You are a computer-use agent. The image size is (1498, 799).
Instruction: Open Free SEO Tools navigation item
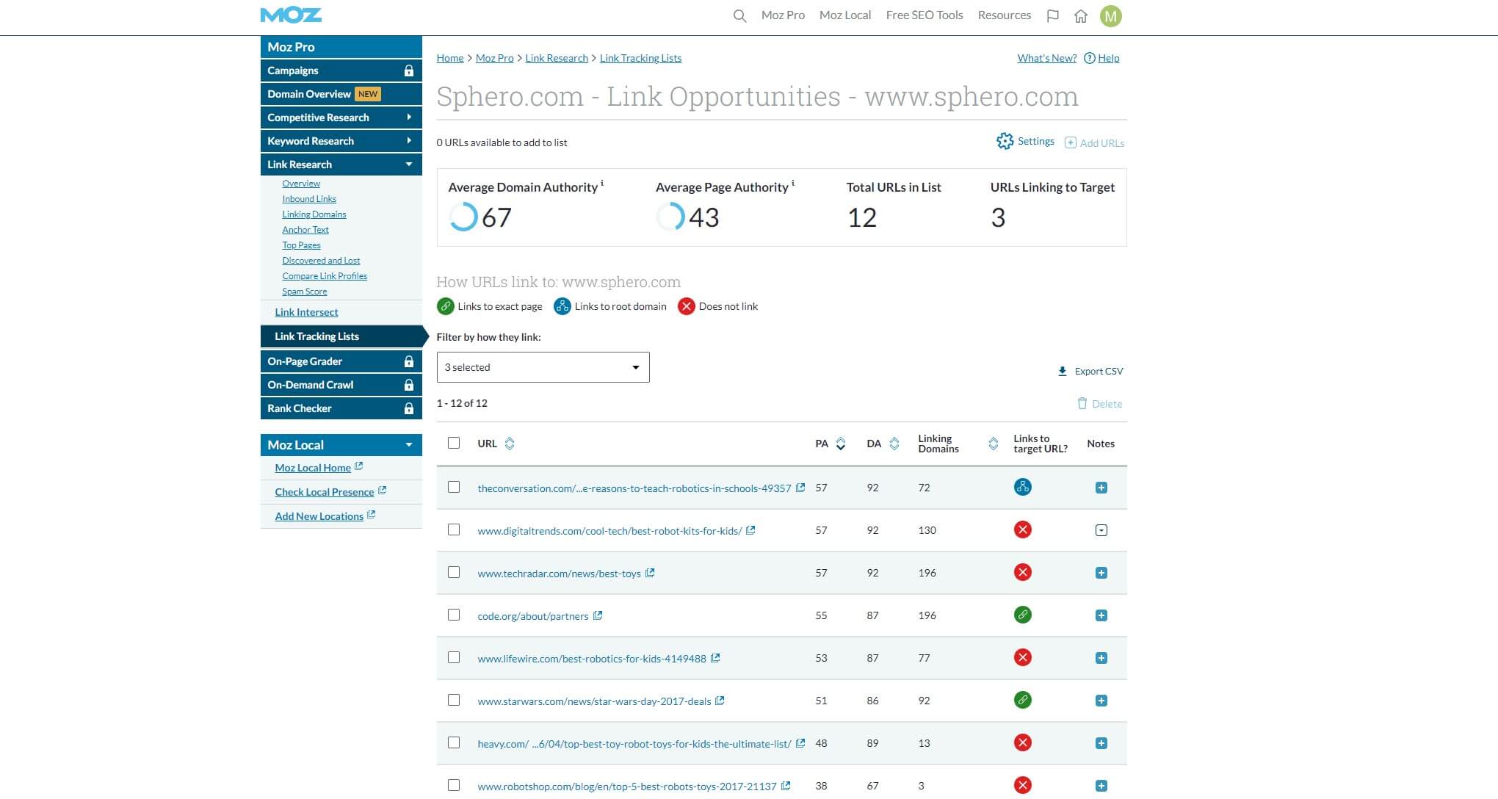point(925,15)
